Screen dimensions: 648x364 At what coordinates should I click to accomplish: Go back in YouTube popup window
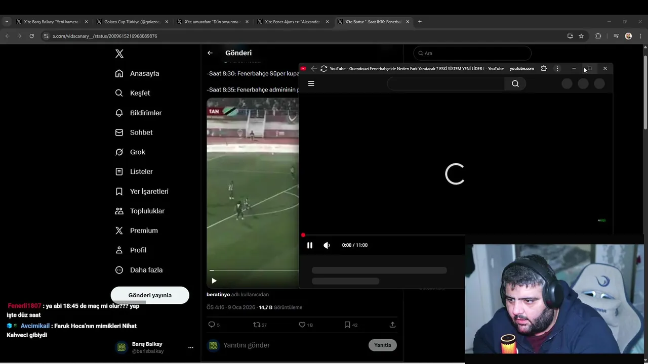[314, 69]
